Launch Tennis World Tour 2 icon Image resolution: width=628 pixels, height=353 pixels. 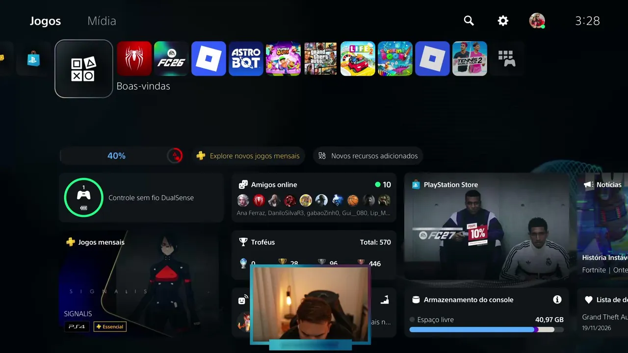[470, 59]
